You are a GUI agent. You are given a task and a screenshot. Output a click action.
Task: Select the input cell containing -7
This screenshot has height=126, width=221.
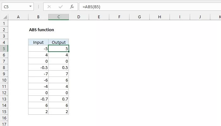(x=38, y=74)
